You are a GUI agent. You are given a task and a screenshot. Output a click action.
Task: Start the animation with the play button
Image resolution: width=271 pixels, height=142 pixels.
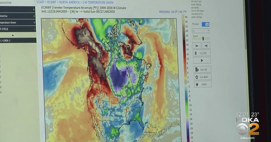coord(202,60)
